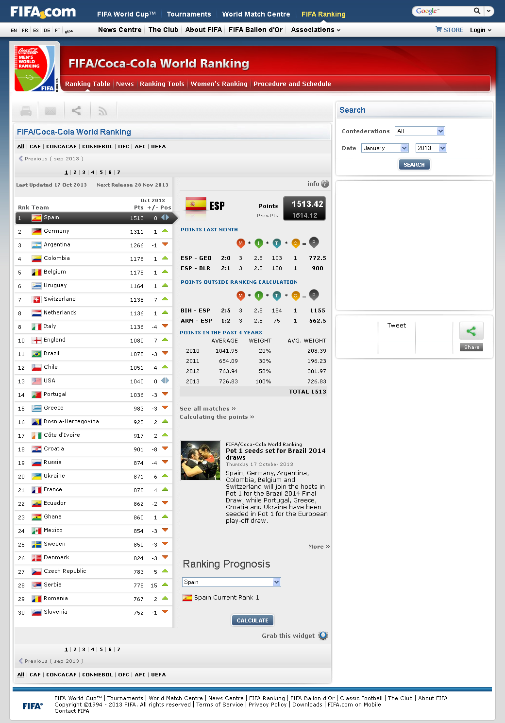Viewport: 505px width, 723px height.
Task: Open the year dropdown showing 2013
Action: click(431, 148)
